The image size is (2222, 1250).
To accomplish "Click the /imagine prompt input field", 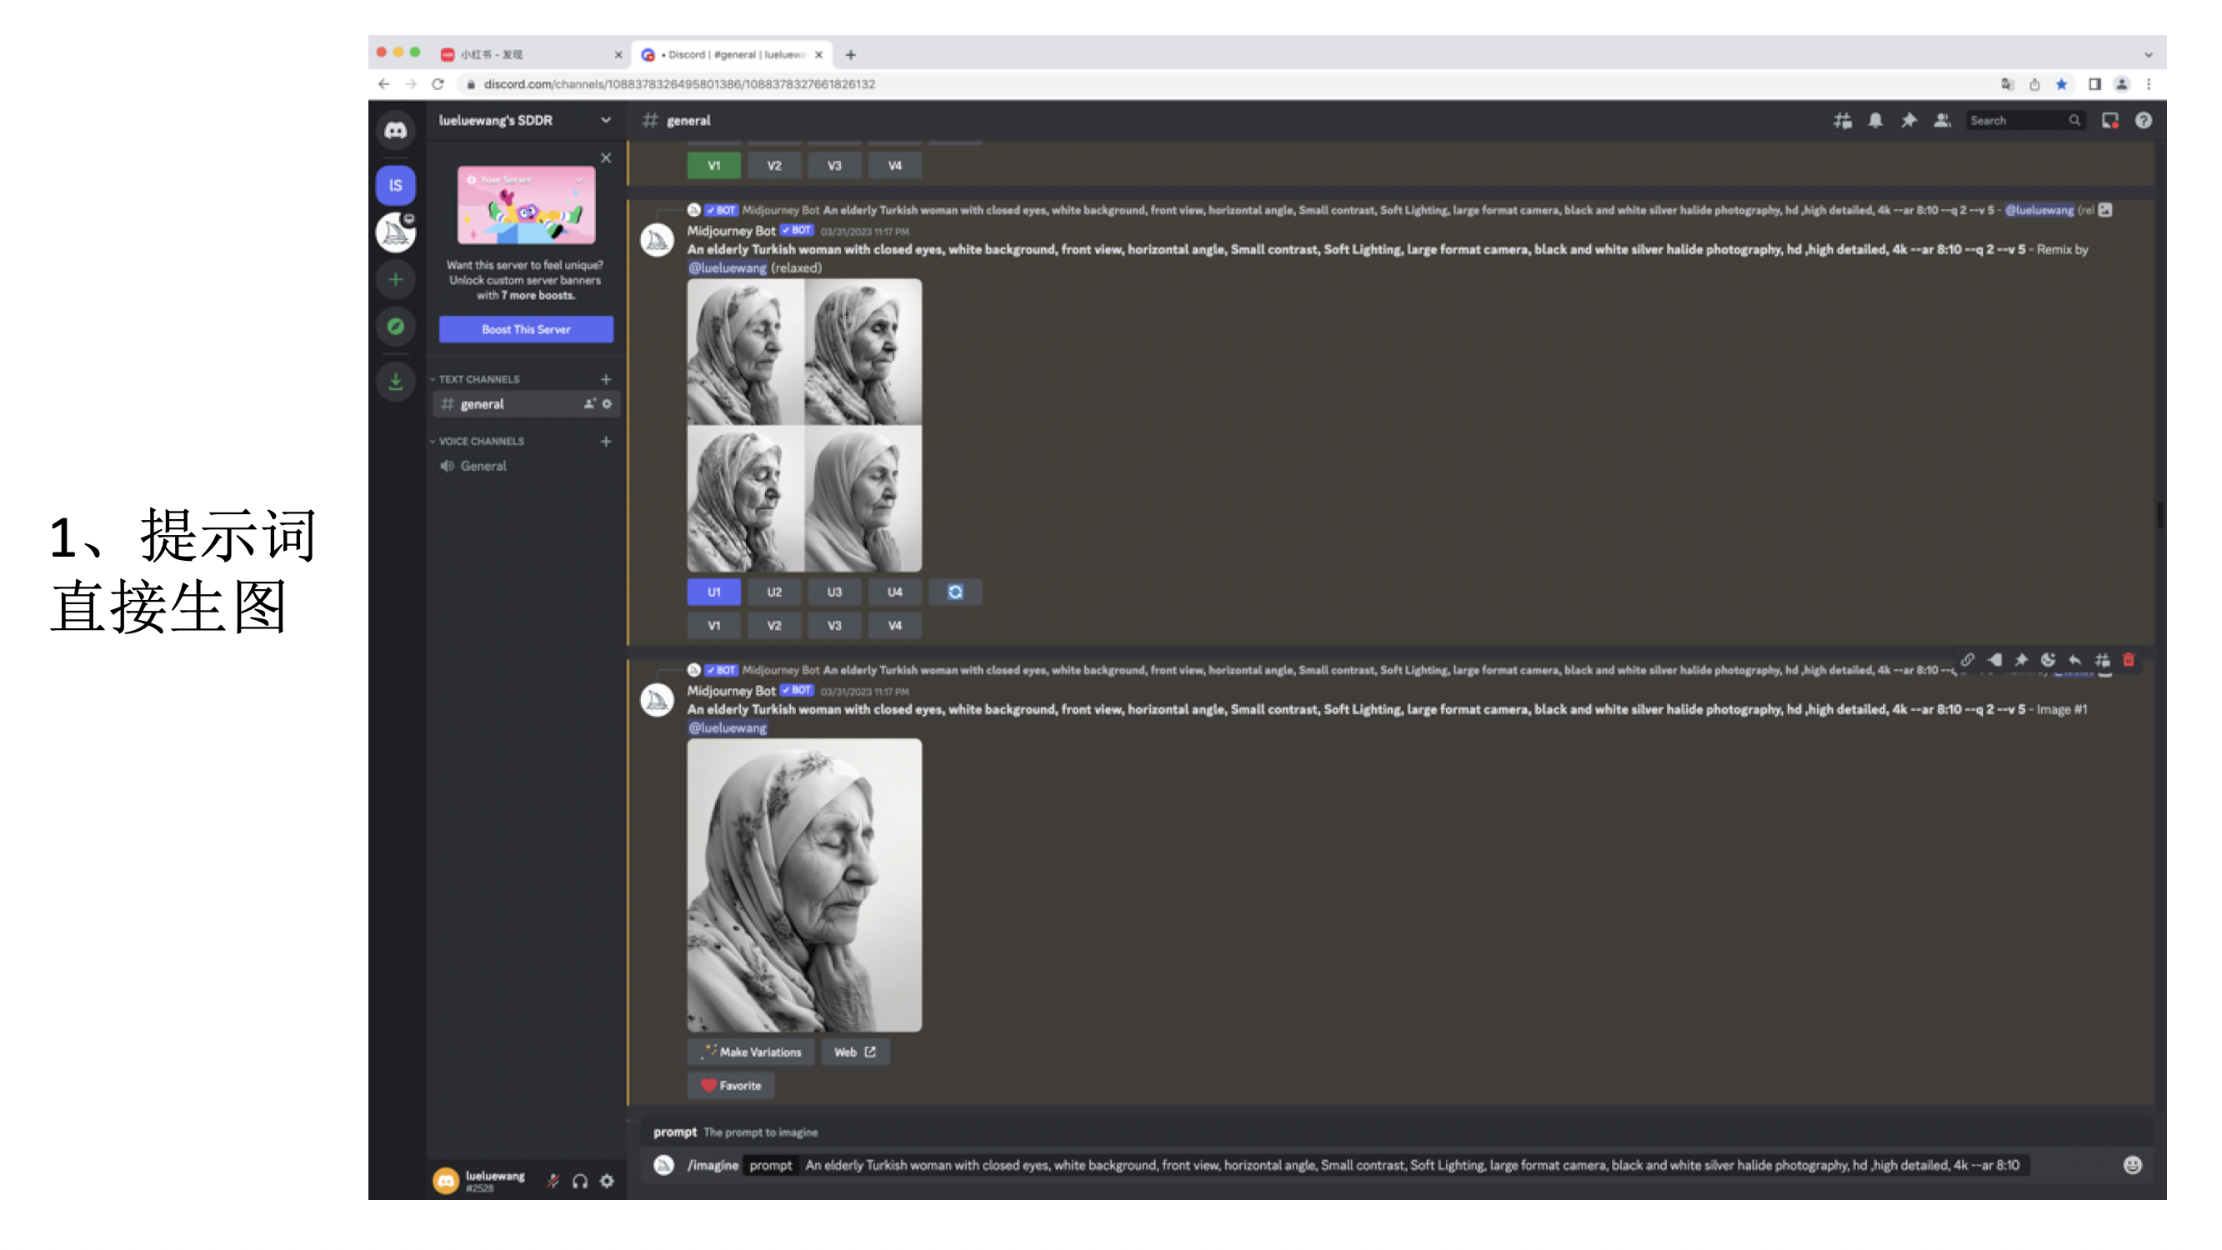I will coord(1387,1166).
